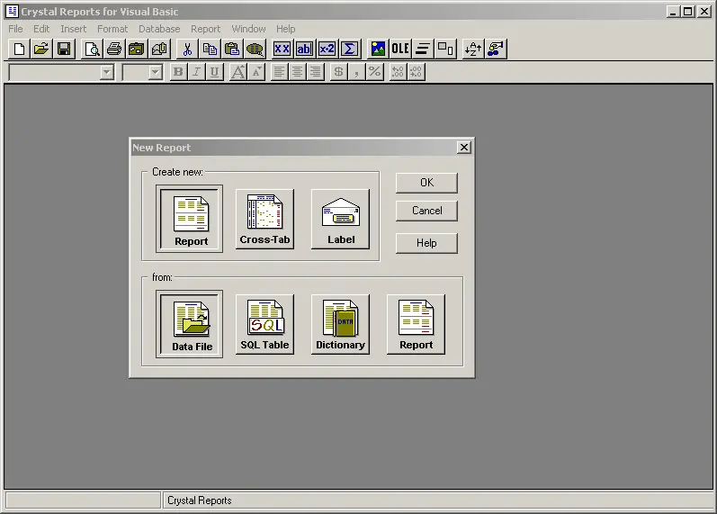Image resolution: width=717 pixels, height=514 pixels.
Task: Choose Data File as the source
Action: [189, 324]
